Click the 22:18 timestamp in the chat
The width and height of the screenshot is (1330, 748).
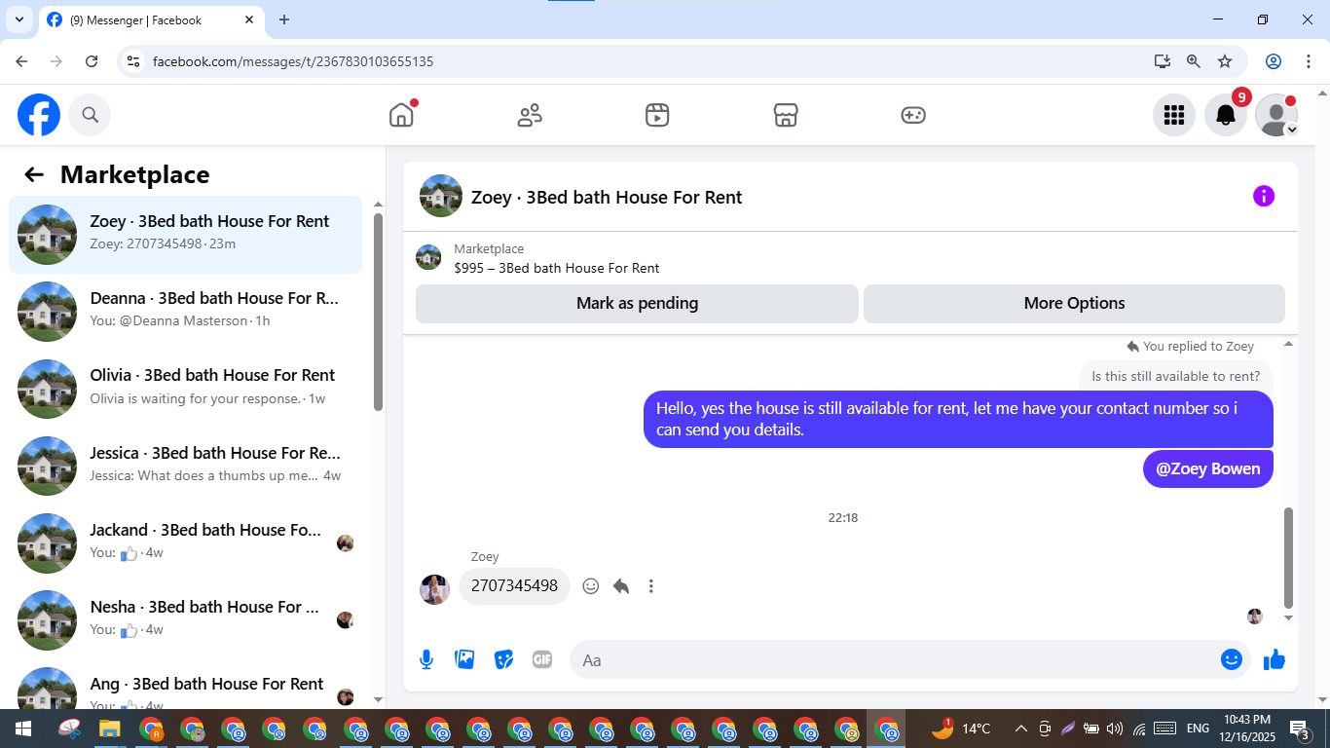pos(843,518)
